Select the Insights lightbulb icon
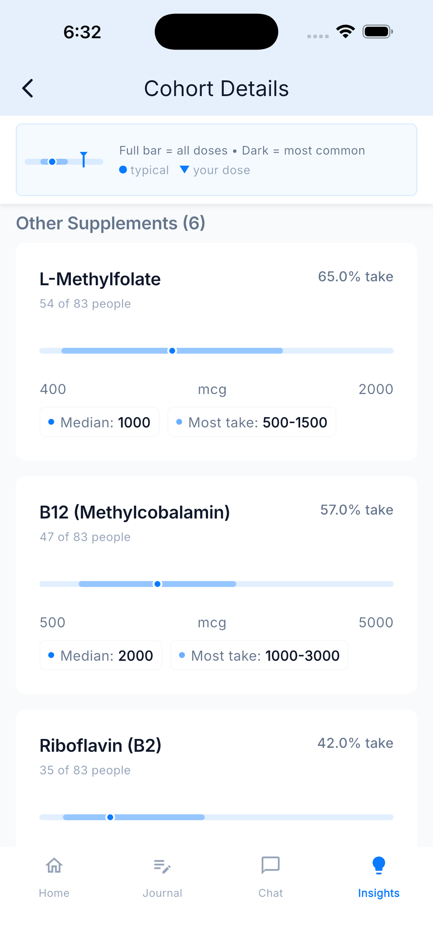Screen dimensions: 433x937 (x=378, y=865)
